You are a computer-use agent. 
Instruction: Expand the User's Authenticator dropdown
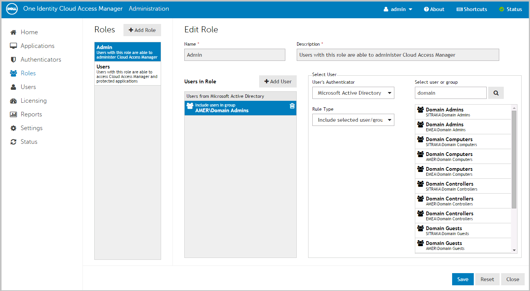pos(353,93)
